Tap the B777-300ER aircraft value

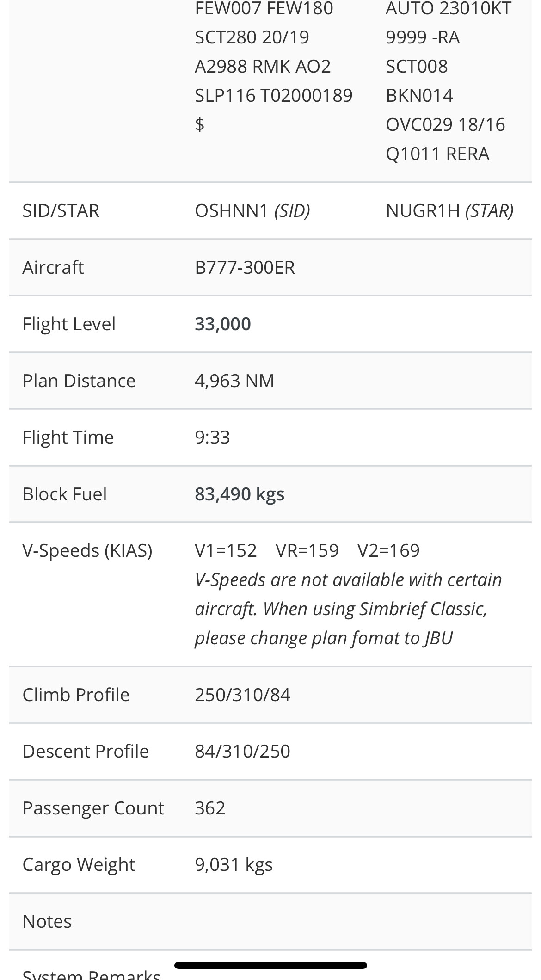pyautogui.click(x=245, y=268)
